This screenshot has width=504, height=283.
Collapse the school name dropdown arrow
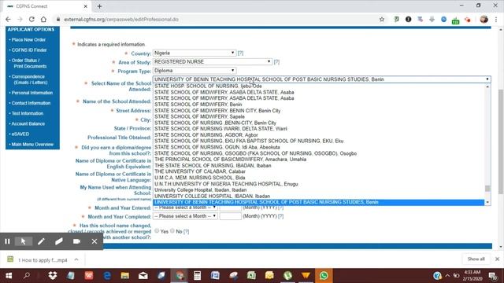[x=487, y=79]
